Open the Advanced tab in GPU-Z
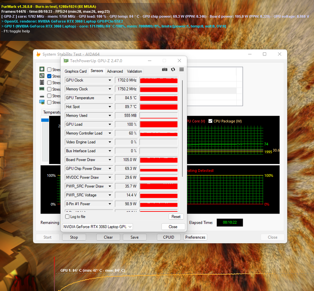The height and width of the screenshot is (291, 314). tap(115, 71)
